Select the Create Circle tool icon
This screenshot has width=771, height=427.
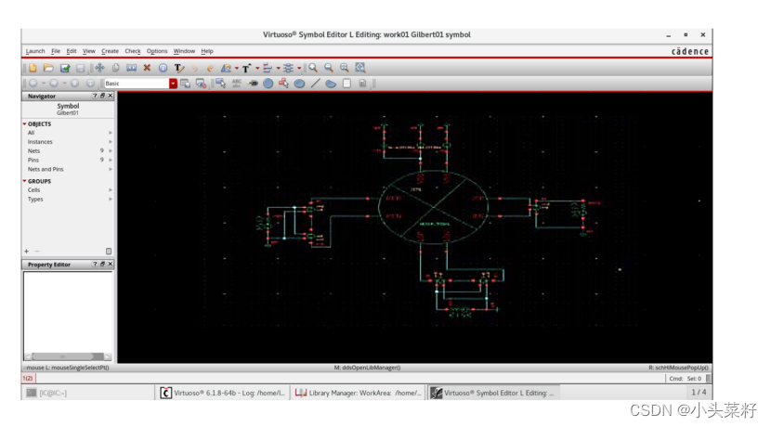[x=268, y=84]
